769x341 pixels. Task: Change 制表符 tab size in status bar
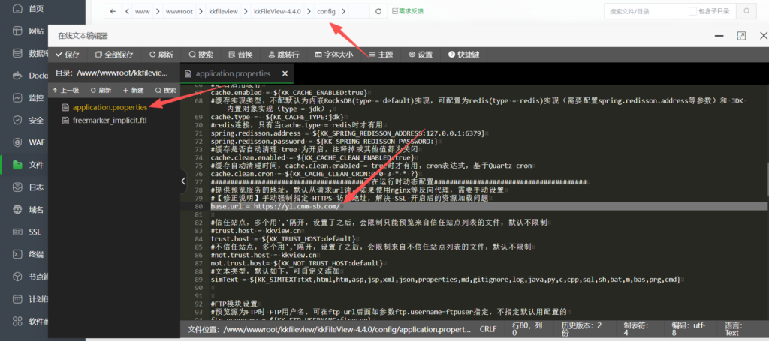[x=635, y=329]
